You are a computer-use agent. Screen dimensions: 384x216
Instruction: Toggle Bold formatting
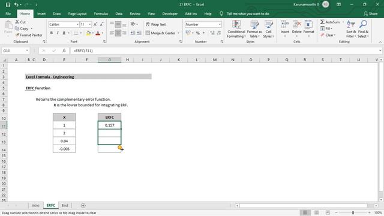(x=52, y=33)
